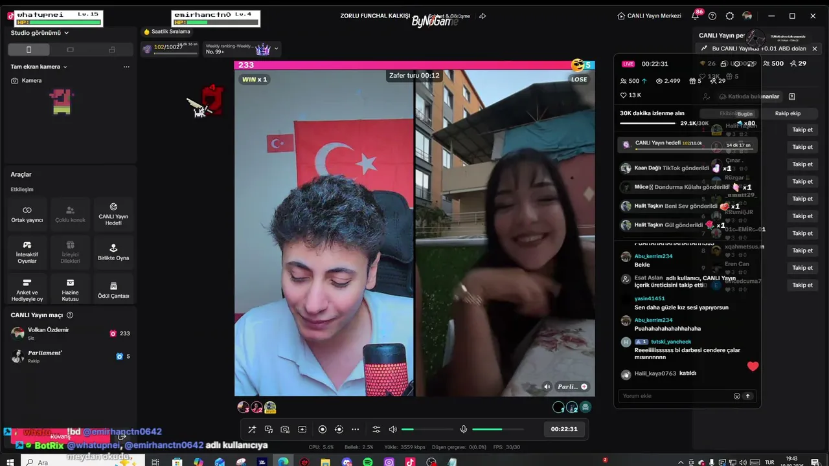Click Abu_kerrim234 username above Bekle

(x=653, y=256)
